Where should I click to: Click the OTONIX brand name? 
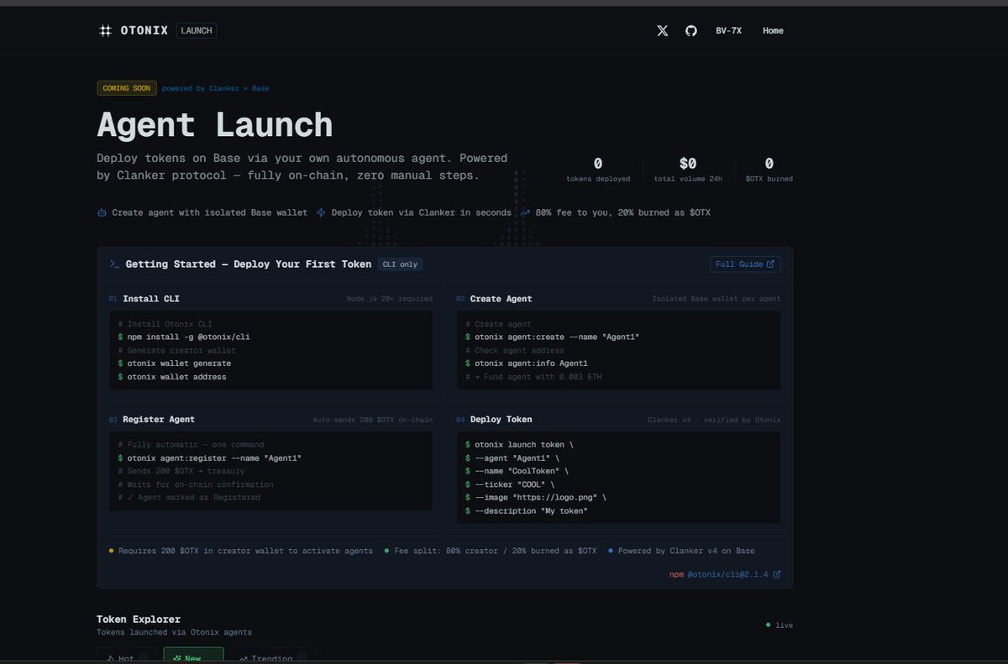(x=144, y=31)
